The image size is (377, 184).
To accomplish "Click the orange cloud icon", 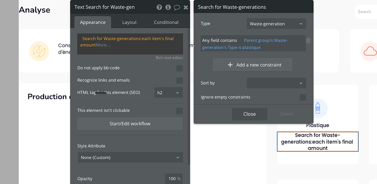I will (x=370, y=51).
